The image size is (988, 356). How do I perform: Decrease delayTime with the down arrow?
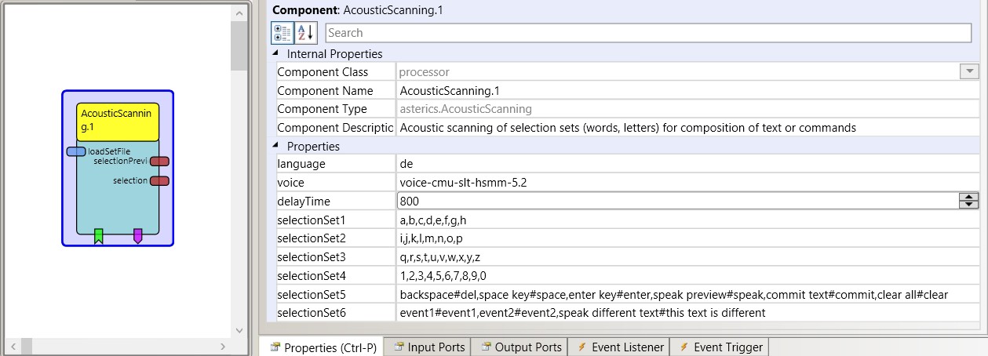[969, 205]
